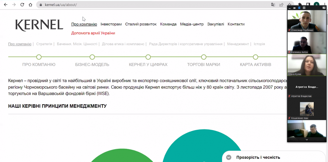Go to the browser home page icon
Screen dimensions: 328x162
(x=30, y=4)
